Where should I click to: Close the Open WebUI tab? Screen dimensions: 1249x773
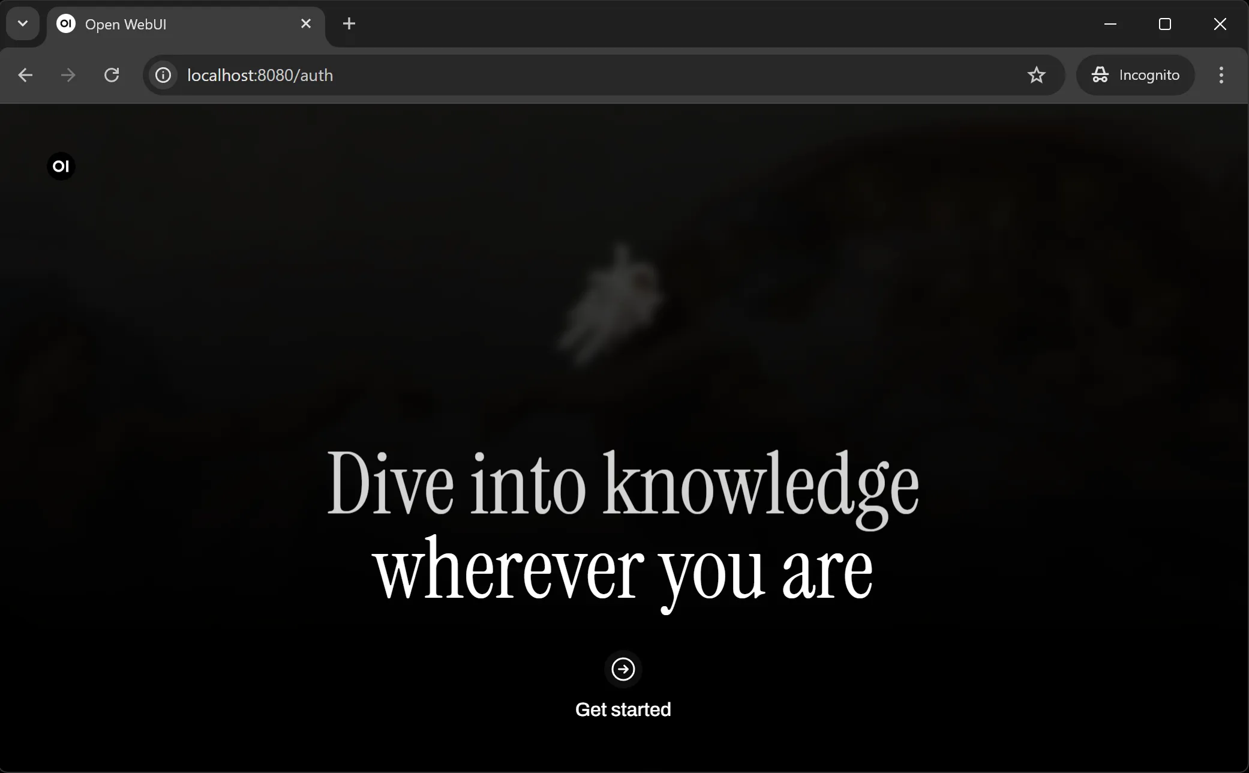coord(306,23)
